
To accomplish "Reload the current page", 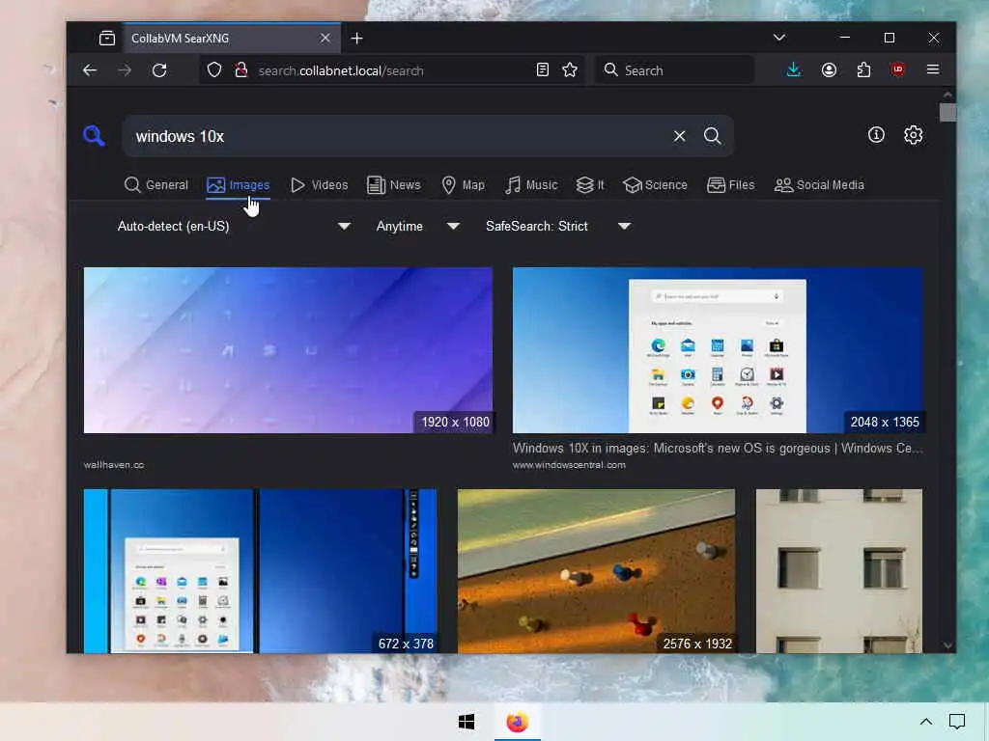I will coord(159,69).
